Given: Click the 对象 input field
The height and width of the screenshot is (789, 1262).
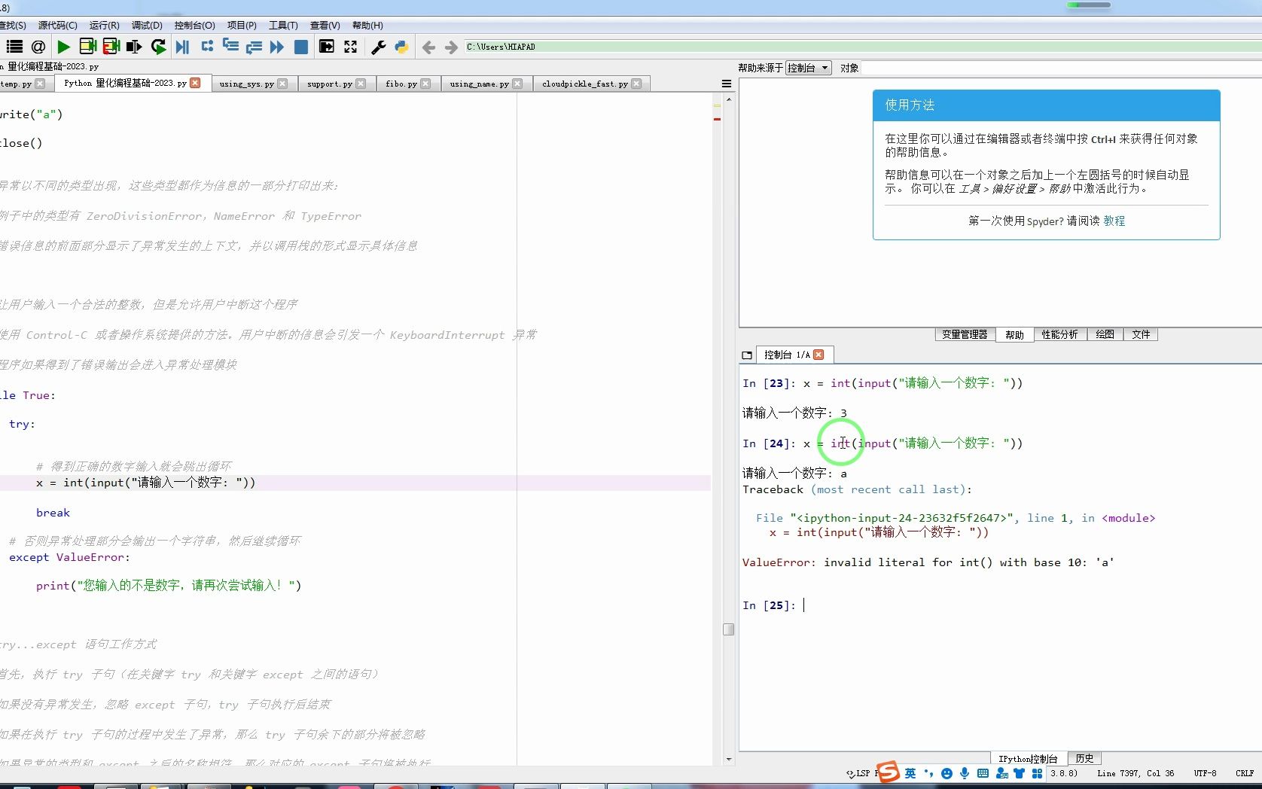Looking at the screenshot, I should (1060, 68).
